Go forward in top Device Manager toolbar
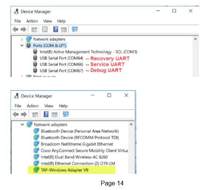 (24, 29)
